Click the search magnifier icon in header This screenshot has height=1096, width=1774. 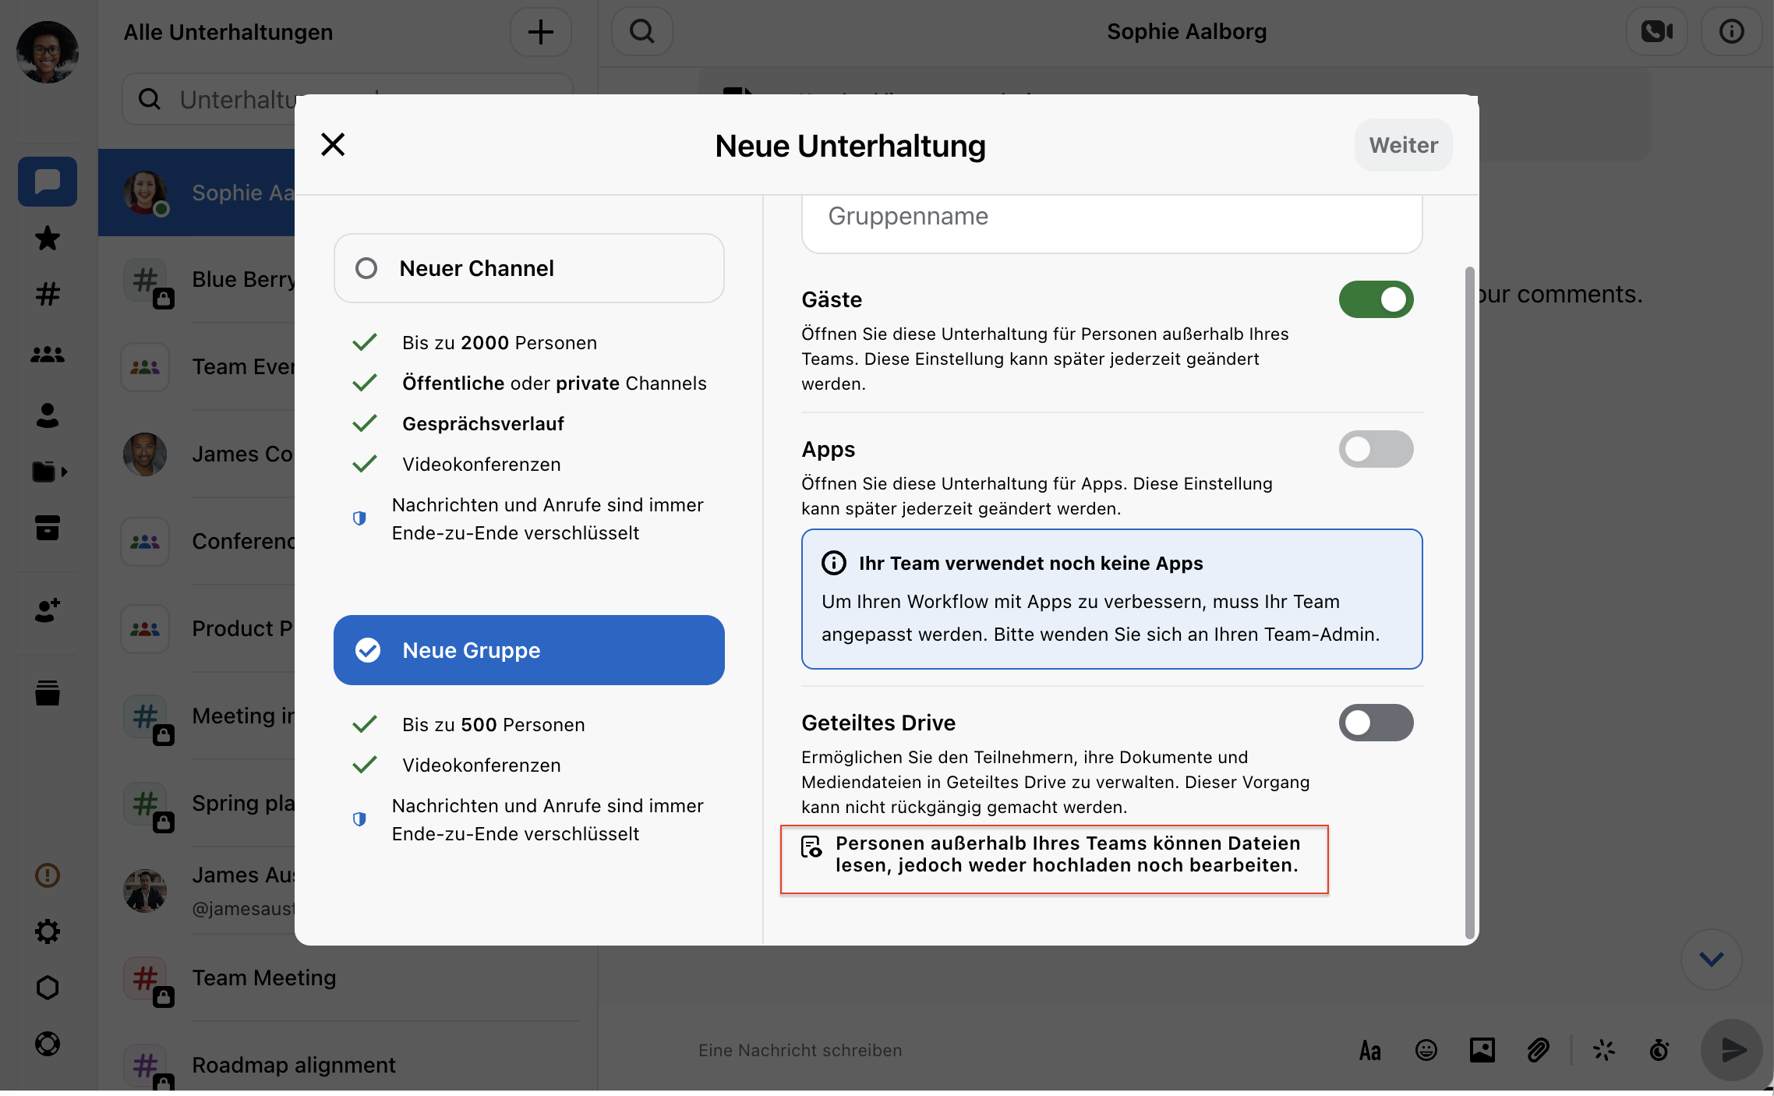641,32
